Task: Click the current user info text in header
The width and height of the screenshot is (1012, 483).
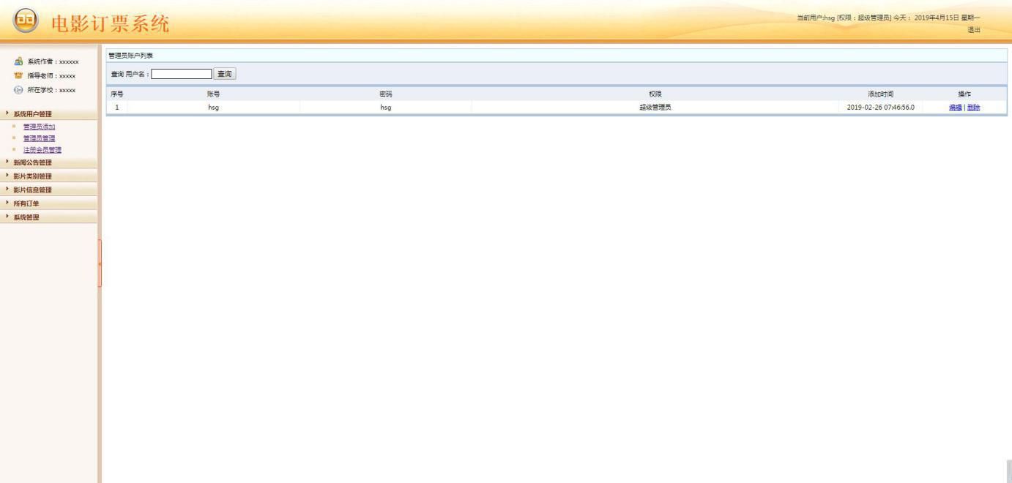Action: [890, 18]
